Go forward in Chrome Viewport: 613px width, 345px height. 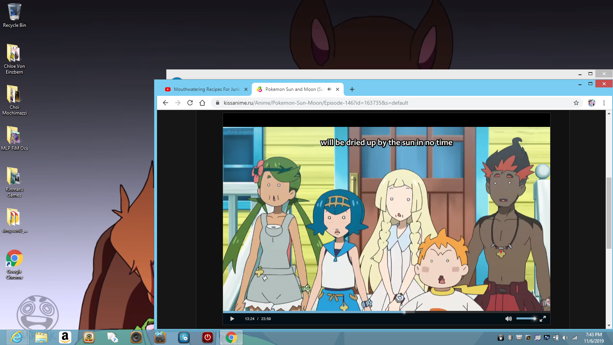coord(178,103)
